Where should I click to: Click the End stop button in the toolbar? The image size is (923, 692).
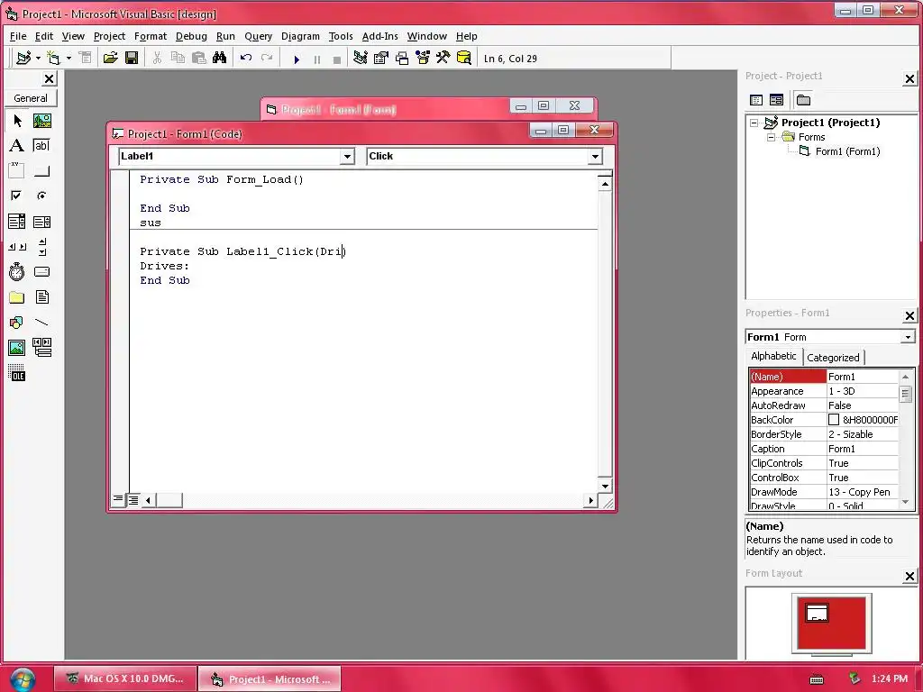(337, 59)
